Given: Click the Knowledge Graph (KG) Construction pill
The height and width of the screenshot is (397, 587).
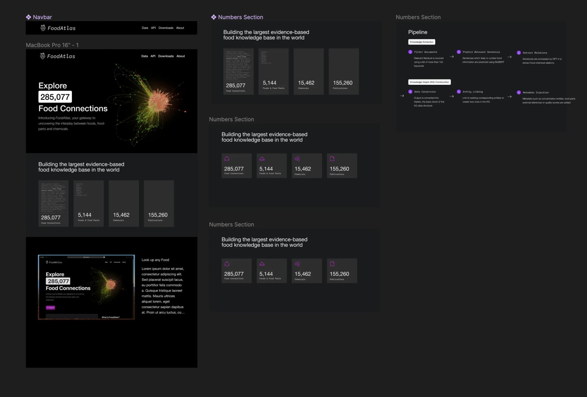Looking at the screenshot, I should tap(429, 82).
